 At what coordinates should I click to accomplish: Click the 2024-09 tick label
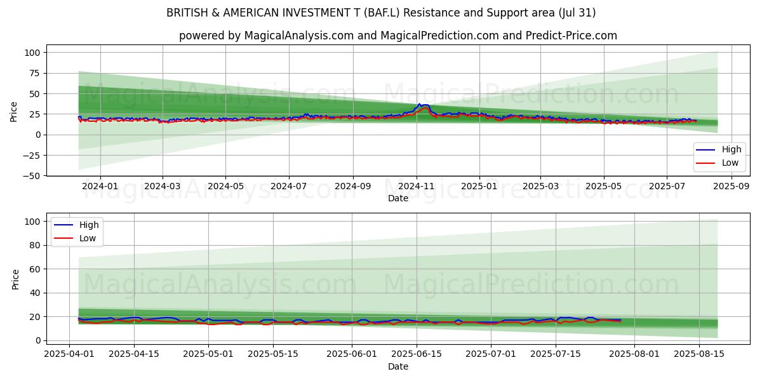click(x=352, y=186)
